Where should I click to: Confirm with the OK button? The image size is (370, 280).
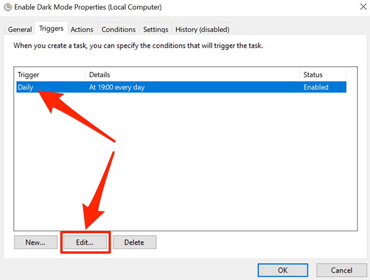click(282, 270)
